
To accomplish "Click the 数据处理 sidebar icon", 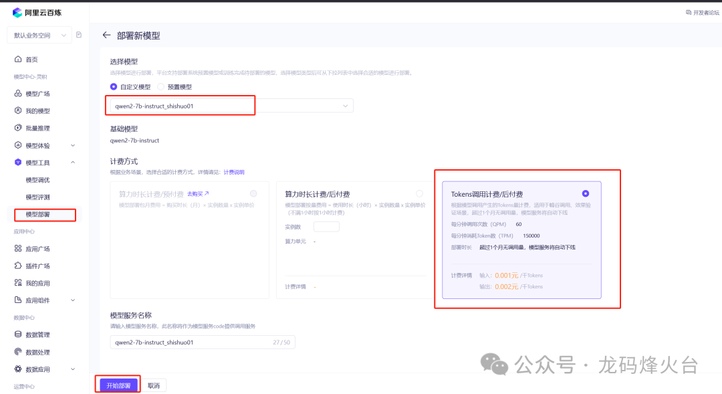I will point(18,352).
